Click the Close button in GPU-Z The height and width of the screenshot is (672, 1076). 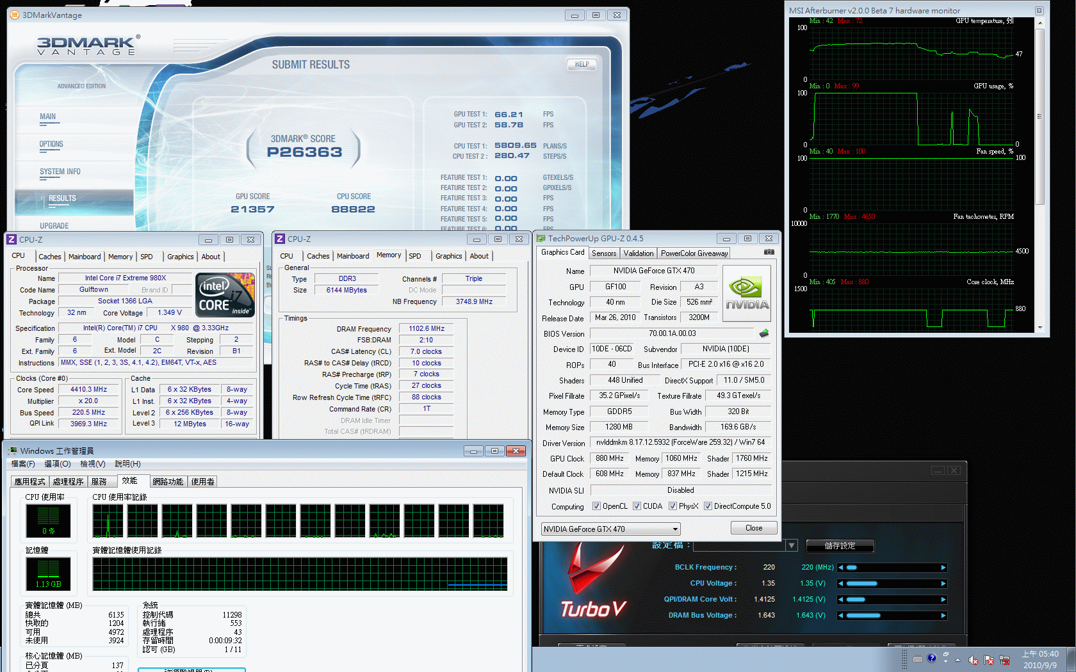pyautogui.click(x=754, y=528)
